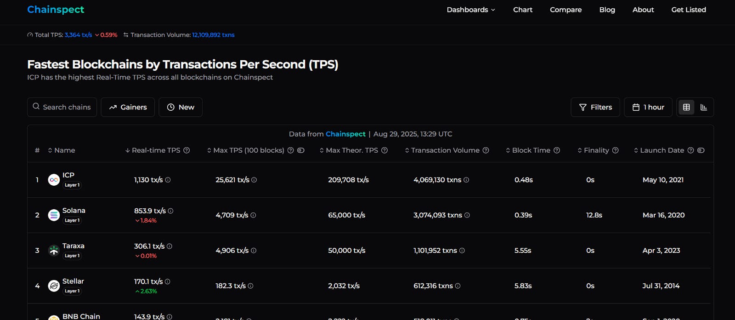Viewport: 735px width, 320px height.
Task: Select the Total TPS 3,364 tx/s value
Action: pyautogui.click(x=78, y=35)
